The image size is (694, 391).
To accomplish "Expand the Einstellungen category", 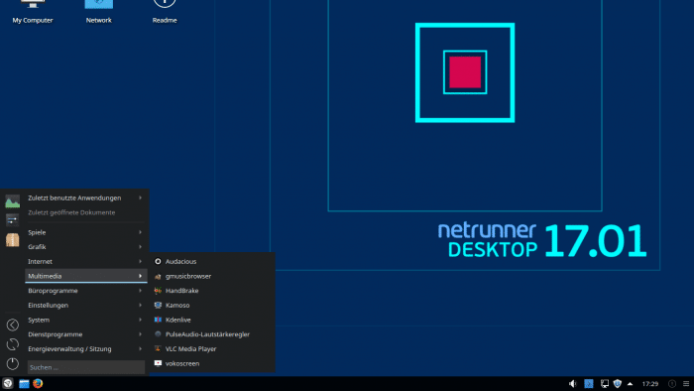I will (86, 305).
